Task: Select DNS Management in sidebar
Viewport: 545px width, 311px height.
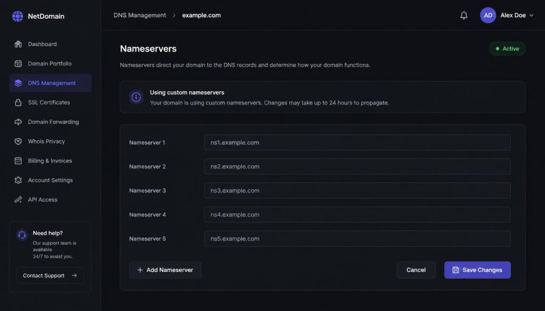Action: pyautogui.click(x=51, y=83)
